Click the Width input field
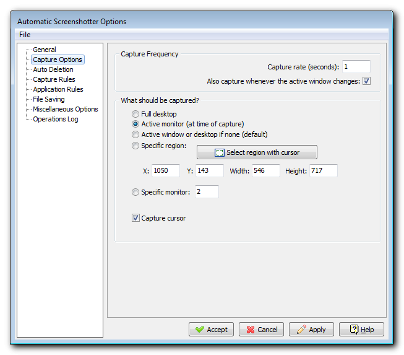Image resolution: width=404 pixels, height=355 pixels. (x=265, y=170)
